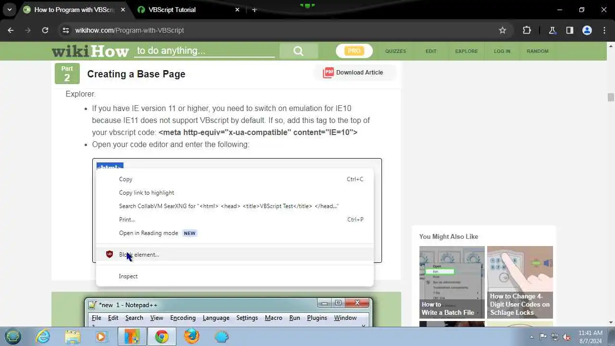Click the page vertical scrollbar thumb
Viewport: 615px width, 346px height.
tap(611, 97)
